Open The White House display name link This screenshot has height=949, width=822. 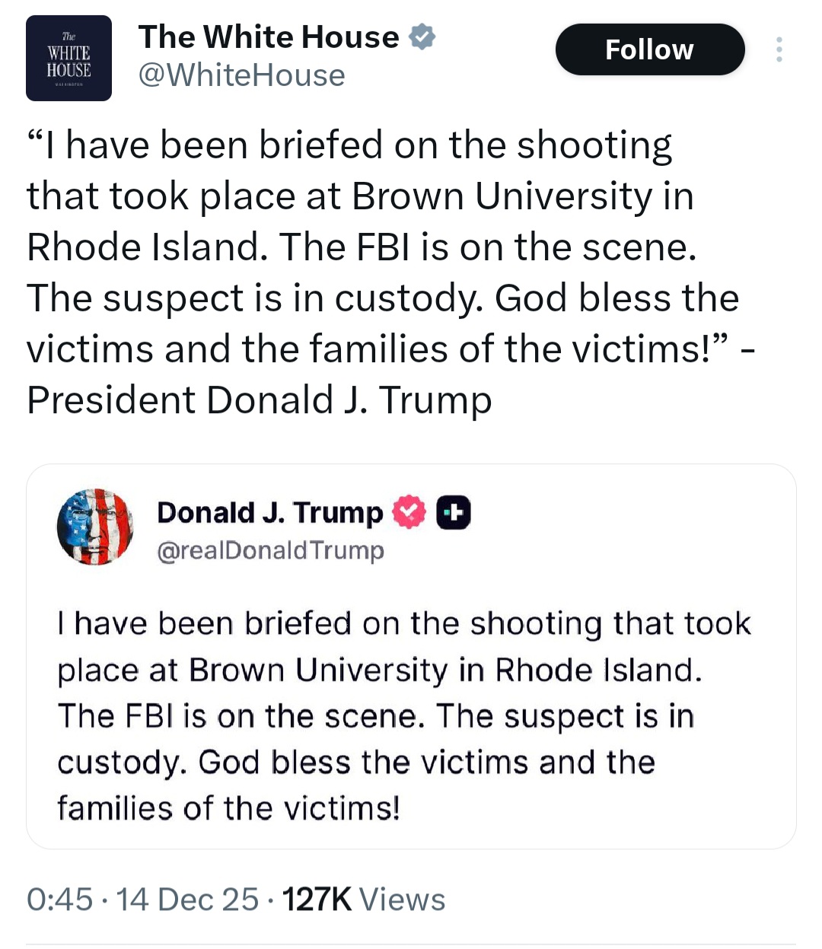(269, 37)
